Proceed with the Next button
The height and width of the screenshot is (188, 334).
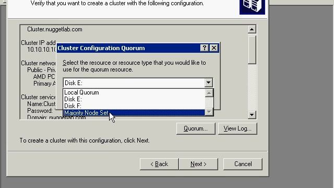(x=198, y=164)
